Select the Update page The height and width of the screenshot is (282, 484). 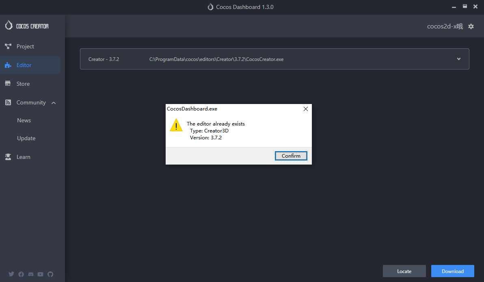[26, 138]
